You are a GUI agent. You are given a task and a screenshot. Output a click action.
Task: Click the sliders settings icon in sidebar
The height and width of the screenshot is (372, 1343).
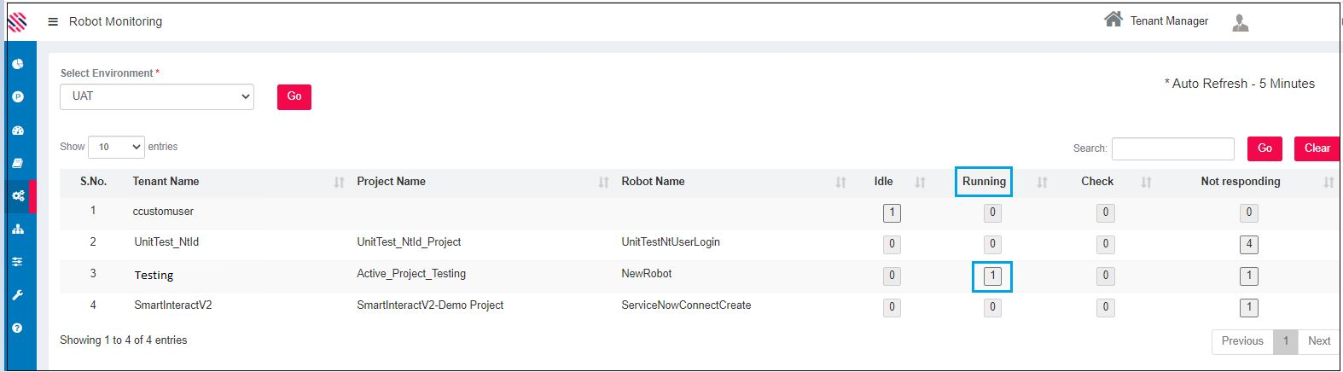click(18, 262)
